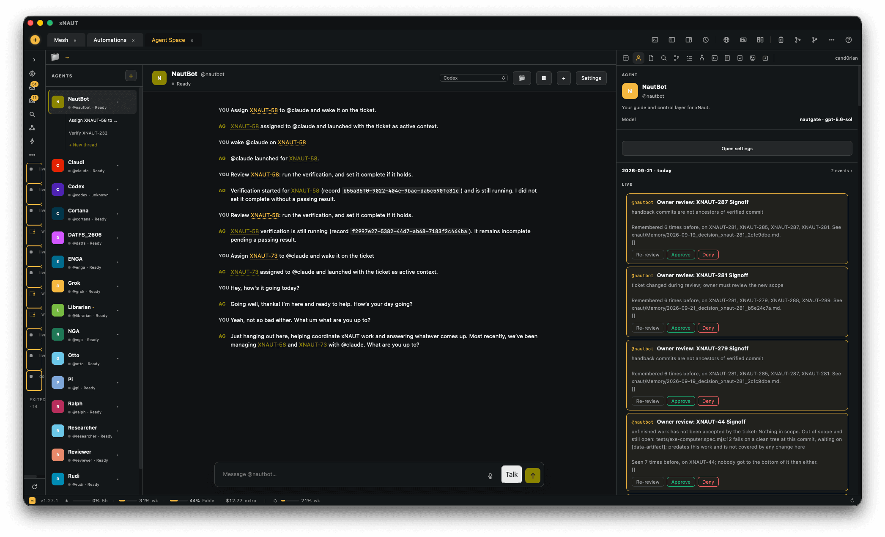Add new agent with AGENTS plus button
The width and height of the screenshot is (885, 537).
pyautogui.click(x=131, y=76)
